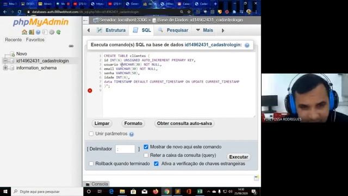348x196 pixels.
Task: Reload the browser page
Action: (20, 12)
